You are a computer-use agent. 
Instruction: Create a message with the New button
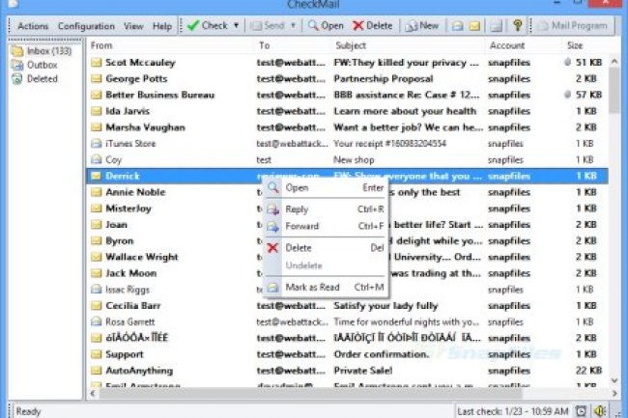(423, 25)
